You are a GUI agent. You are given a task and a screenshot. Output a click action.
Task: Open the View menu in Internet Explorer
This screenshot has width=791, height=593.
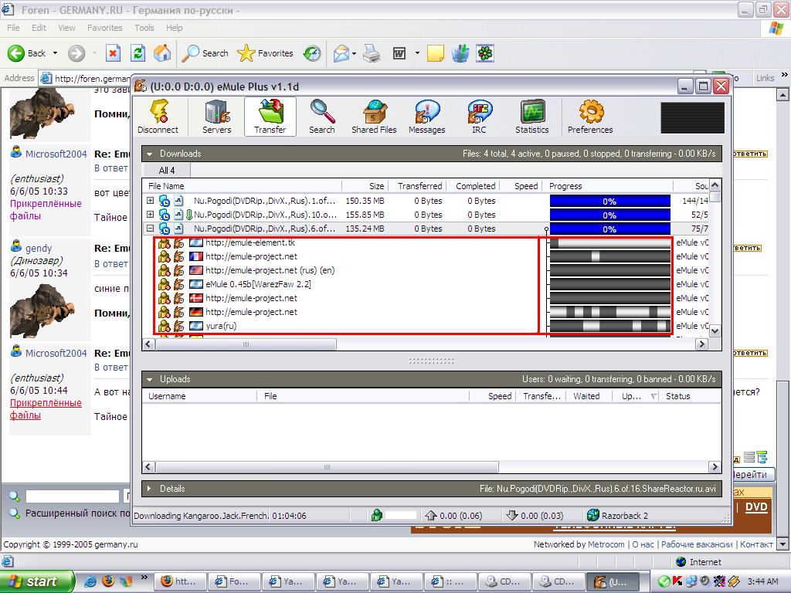coord(66,28)
